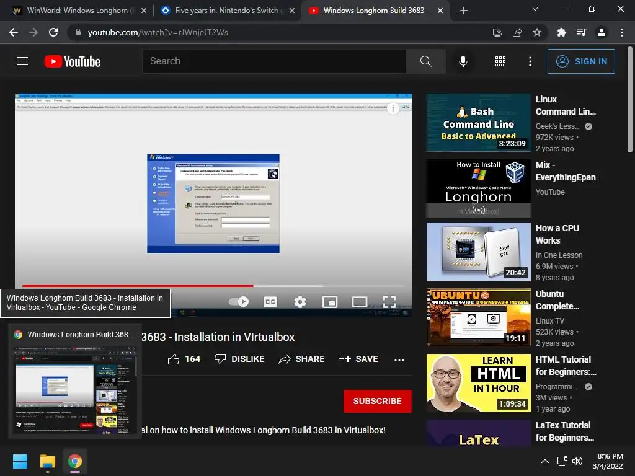Open Ubuntu Complete guide thumbnail
The image size is (635, 476).
[x=478, y=317]
